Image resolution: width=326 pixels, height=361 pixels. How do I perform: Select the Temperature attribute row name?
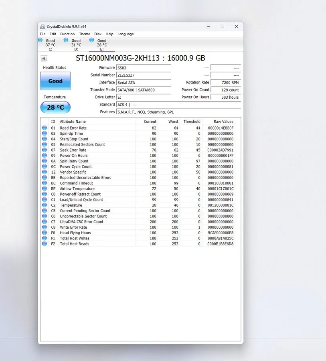pyautogui.click(x=71, y=205)
